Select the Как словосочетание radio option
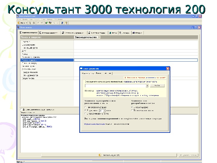Image resolution: width=217 pixels, height=163 pixels. (85, 107)
